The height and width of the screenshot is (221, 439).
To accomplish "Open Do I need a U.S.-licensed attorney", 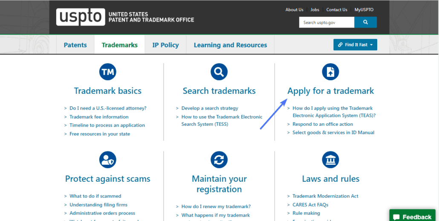I will point(108,108).
